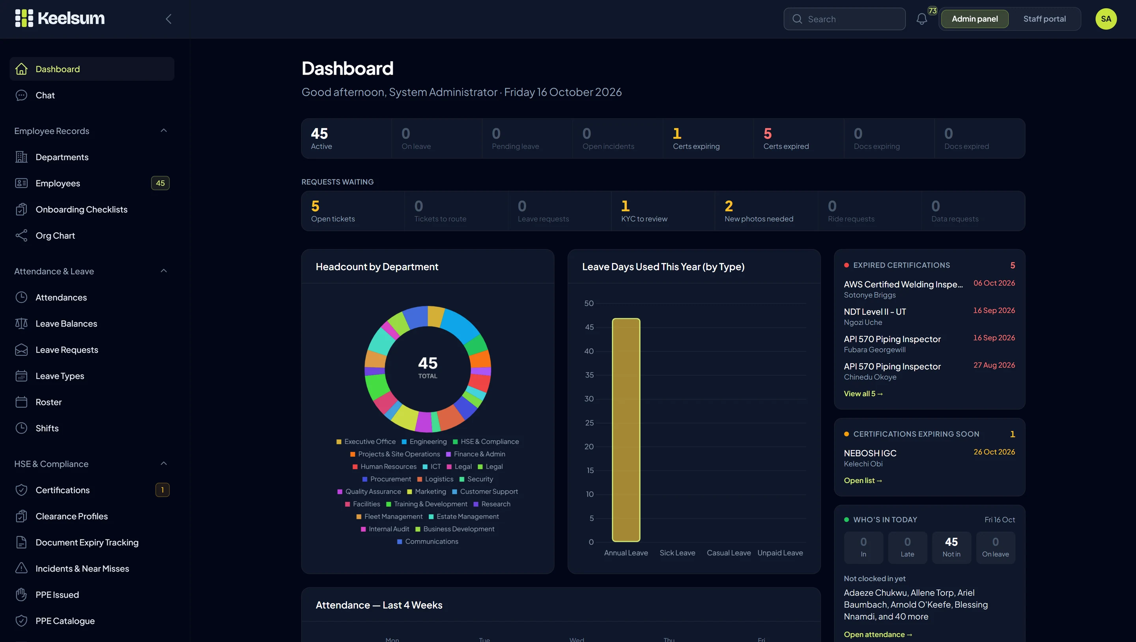Open the SA user avatar menu
The image size is (1136, 642).
point(1106,19)
